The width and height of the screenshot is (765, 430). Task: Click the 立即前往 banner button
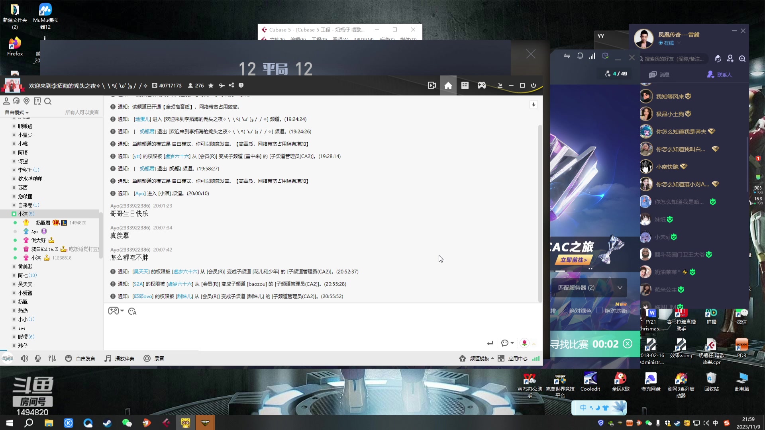574,260
